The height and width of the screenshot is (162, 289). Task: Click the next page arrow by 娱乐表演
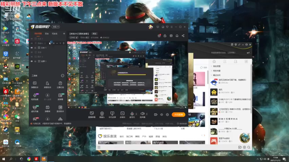coord(204,135)
